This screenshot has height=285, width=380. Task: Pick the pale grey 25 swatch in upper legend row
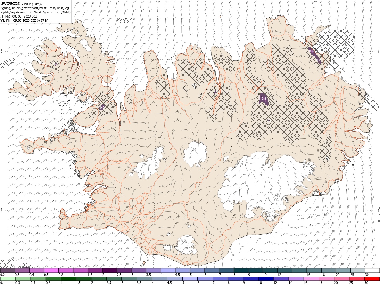pos(357,270)
